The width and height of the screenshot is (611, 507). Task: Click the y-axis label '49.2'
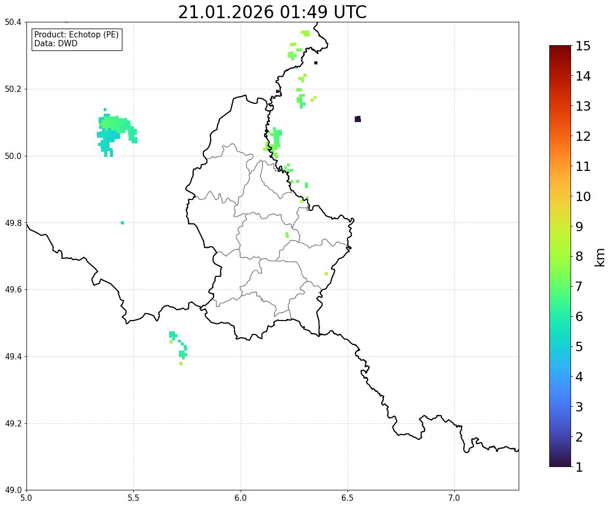click(x=13, y=423)
